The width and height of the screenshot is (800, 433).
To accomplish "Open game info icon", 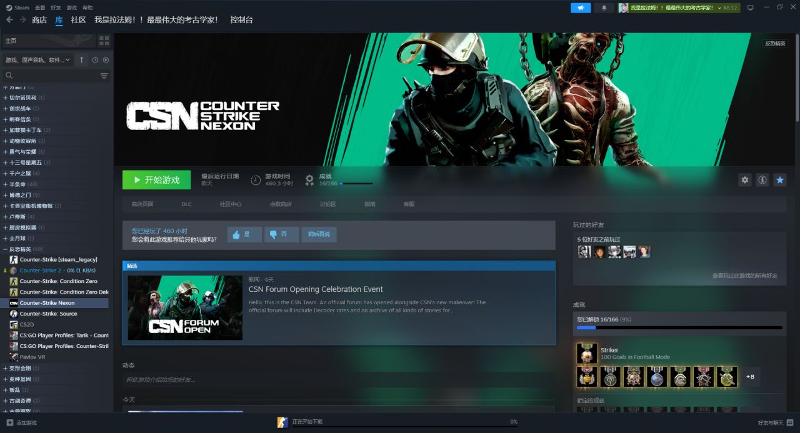I will click(x=762, y=180).
